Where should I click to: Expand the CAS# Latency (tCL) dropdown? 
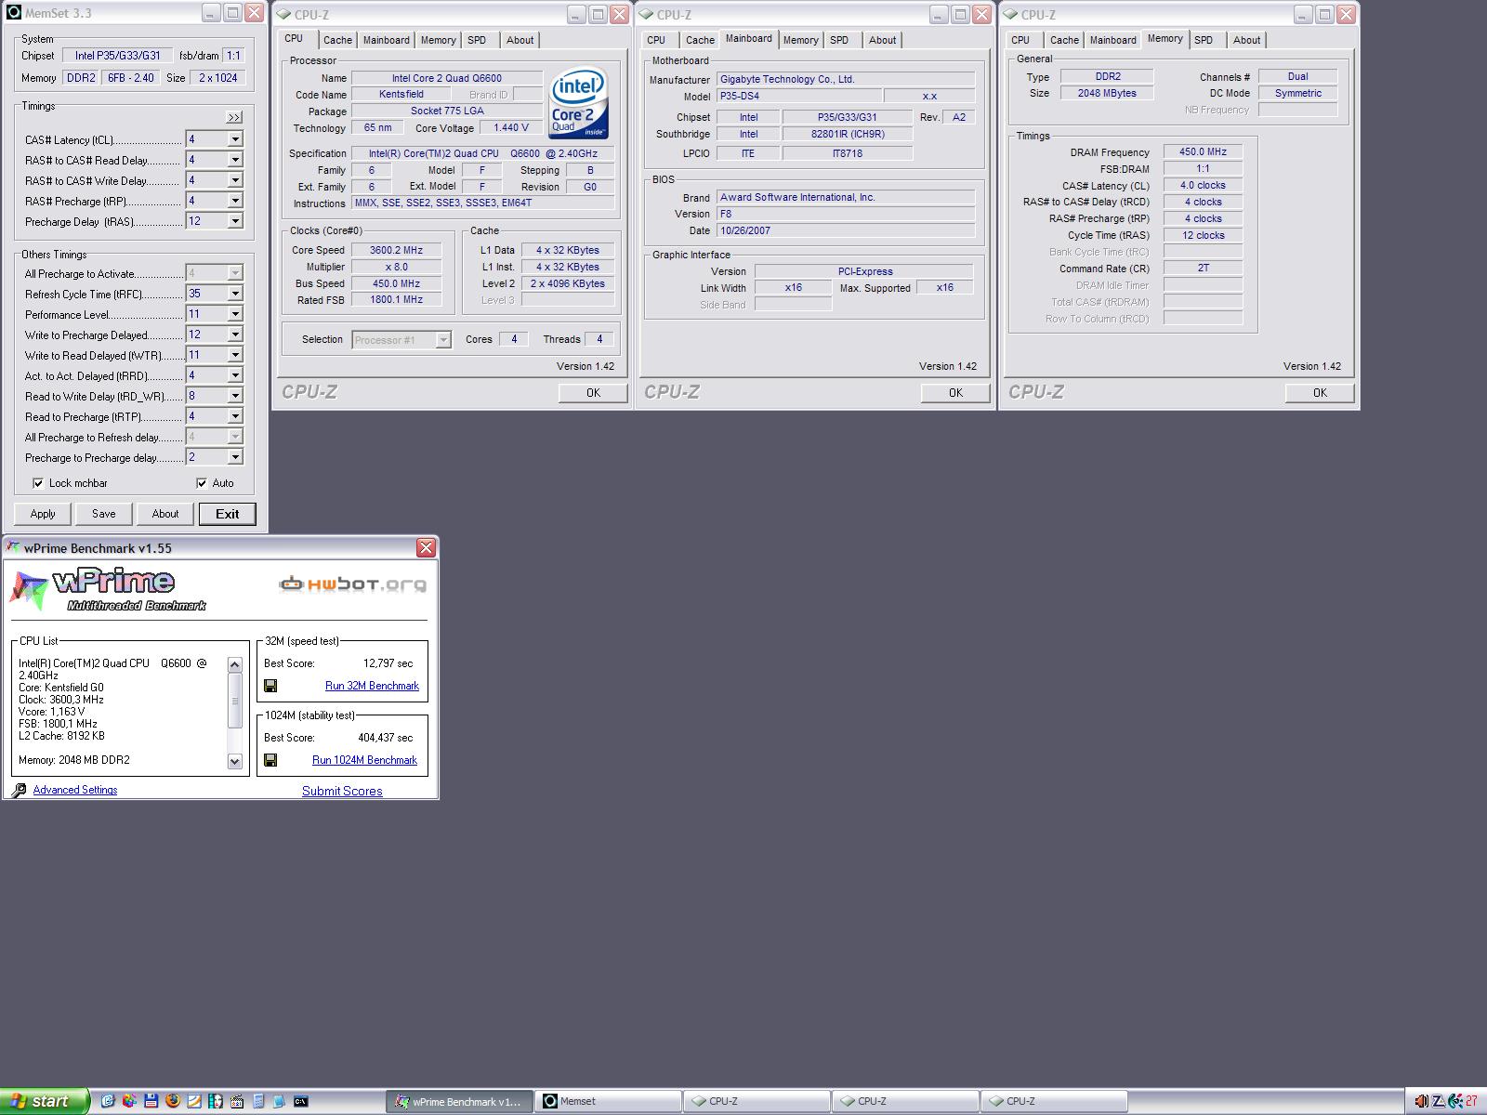[235, 139]
